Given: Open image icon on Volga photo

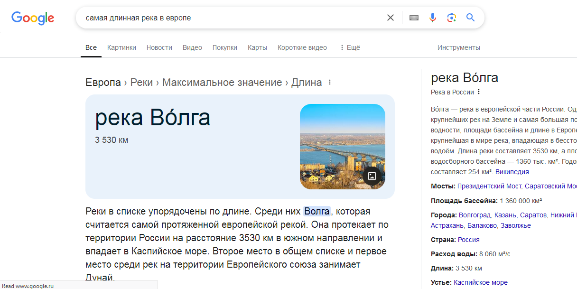Looking at the screenshot, I should tap(372, 176).
